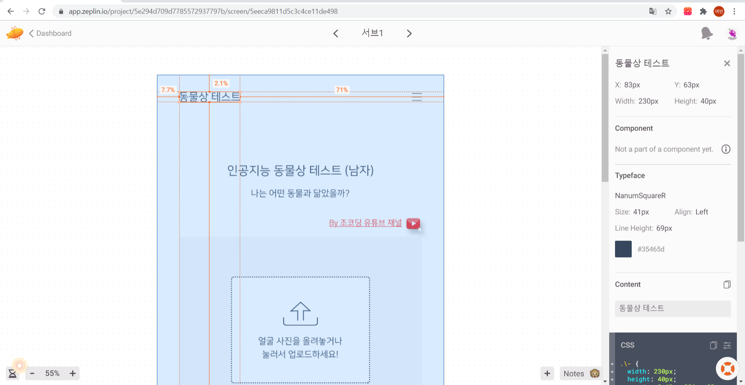Open the Chrome three-dot menu
This screenshot has width=745, height=385.
pos(734,11)
